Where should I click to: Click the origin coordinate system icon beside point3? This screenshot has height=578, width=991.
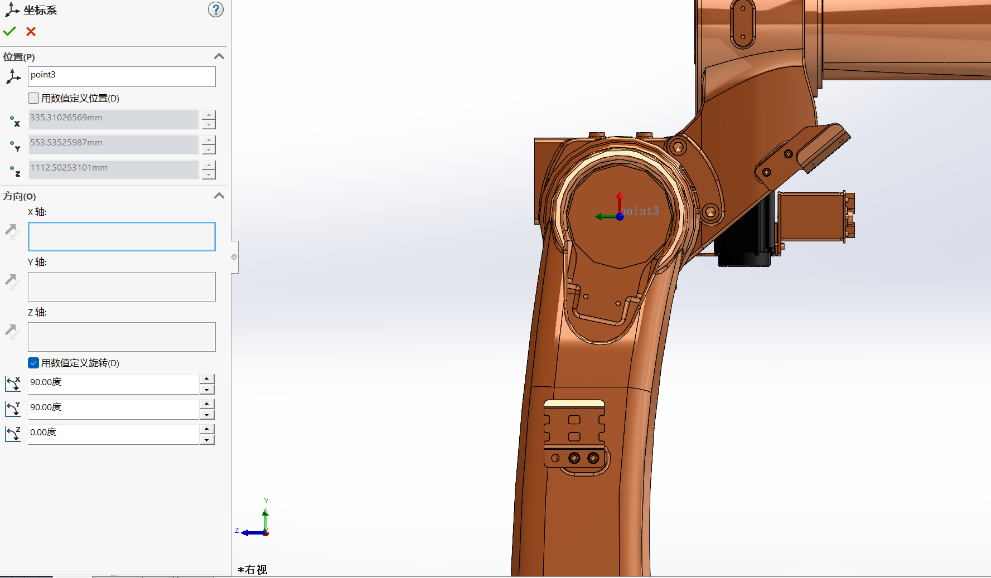tap(13, 76)
